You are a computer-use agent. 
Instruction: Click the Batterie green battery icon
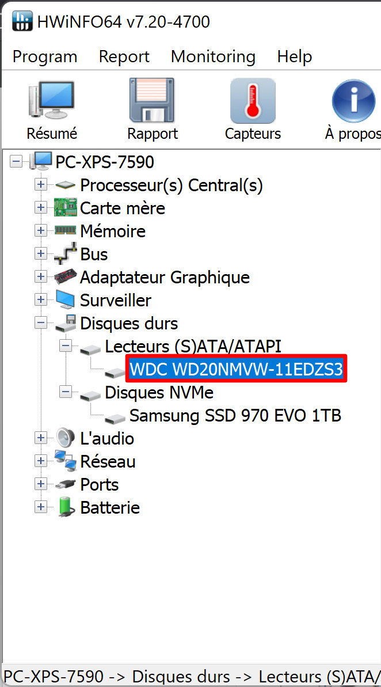(66, 507)
